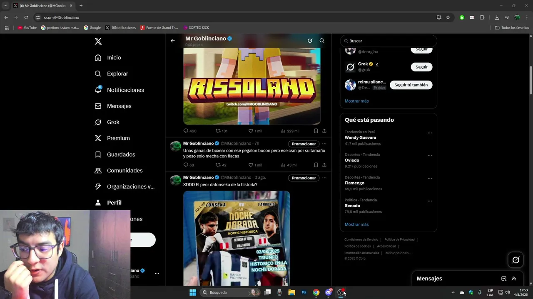The height and width of the screenshot is (299, 533).
Task: Compose new message in Mensajes drawer
Action: (504, 279)
